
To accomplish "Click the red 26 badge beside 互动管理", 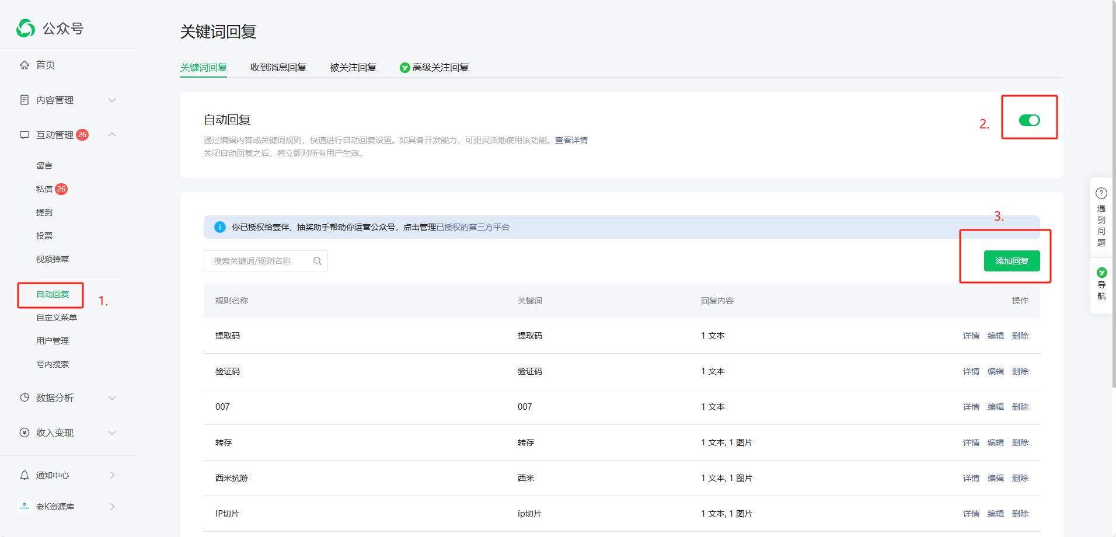I will [82, 135].
